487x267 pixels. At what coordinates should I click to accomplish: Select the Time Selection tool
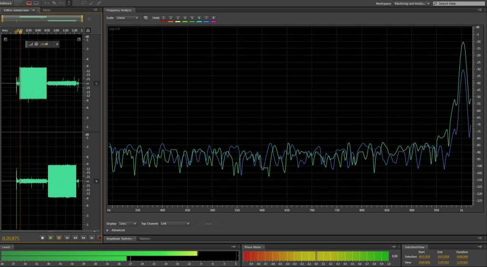pos(69,3)
